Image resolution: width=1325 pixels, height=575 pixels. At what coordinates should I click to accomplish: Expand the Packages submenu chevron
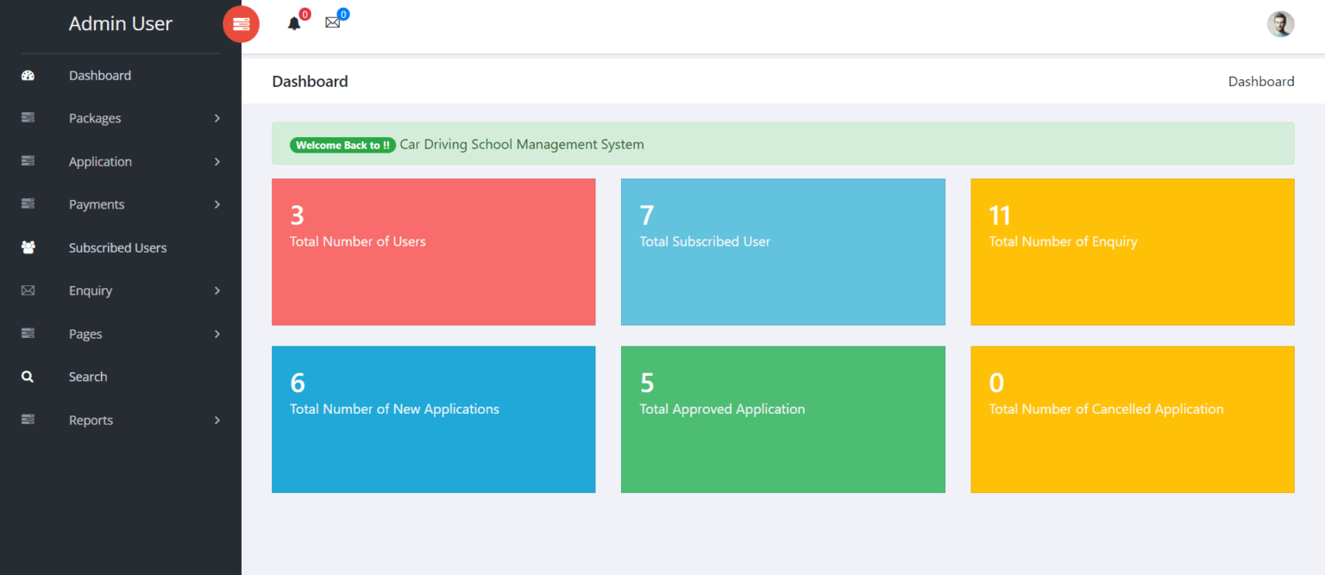(217, 118)
